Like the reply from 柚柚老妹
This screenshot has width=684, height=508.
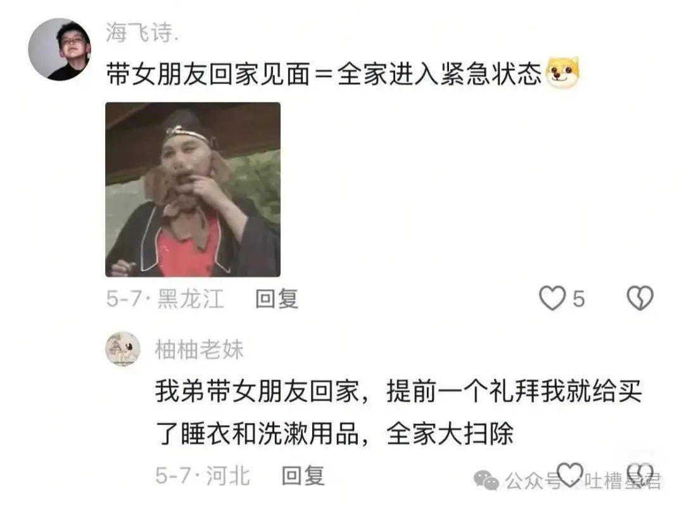[x=570, y=474]
